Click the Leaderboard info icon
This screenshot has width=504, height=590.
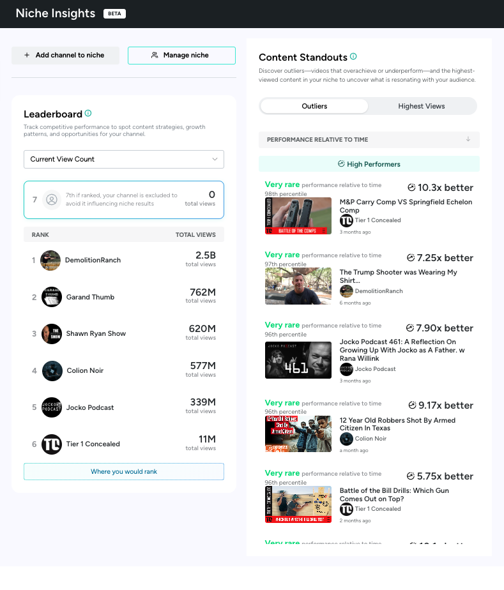click(x=88, y=113)
